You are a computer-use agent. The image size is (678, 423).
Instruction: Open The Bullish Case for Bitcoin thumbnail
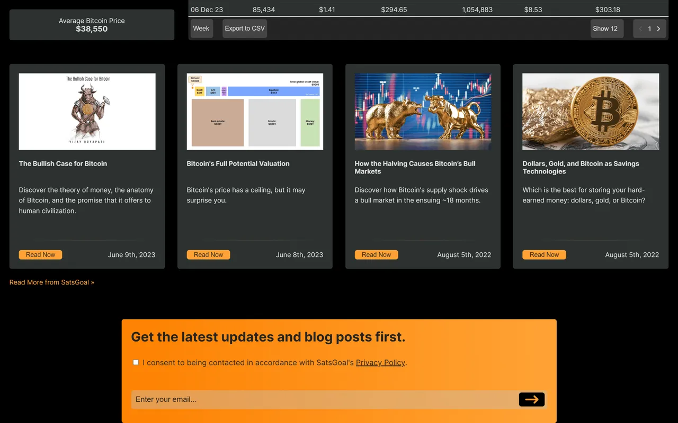87,112
